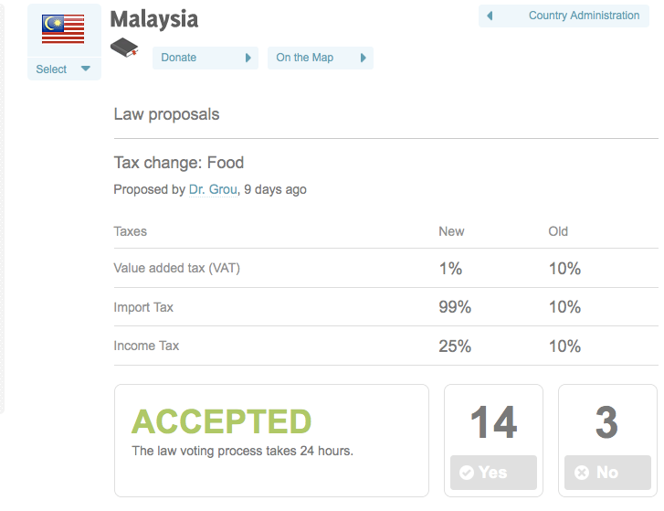
Task: Open the Select country dropdown
Action: [63, 69]
